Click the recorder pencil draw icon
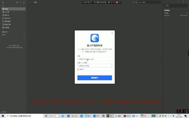This screenshot has width=189, height=118. click(x=109, y=2)
